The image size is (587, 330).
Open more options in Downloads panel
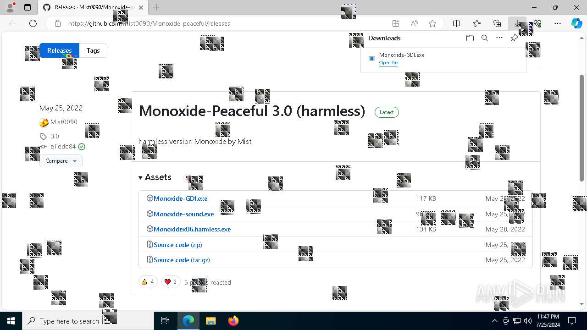[499, 38]
